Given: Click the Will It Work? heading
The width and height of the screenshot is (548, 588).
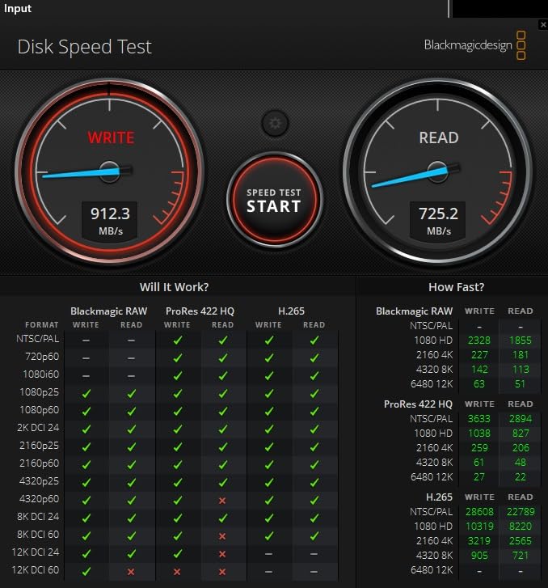Looking at the screenshot, I should pyautogui.click(x=174, y=287).
